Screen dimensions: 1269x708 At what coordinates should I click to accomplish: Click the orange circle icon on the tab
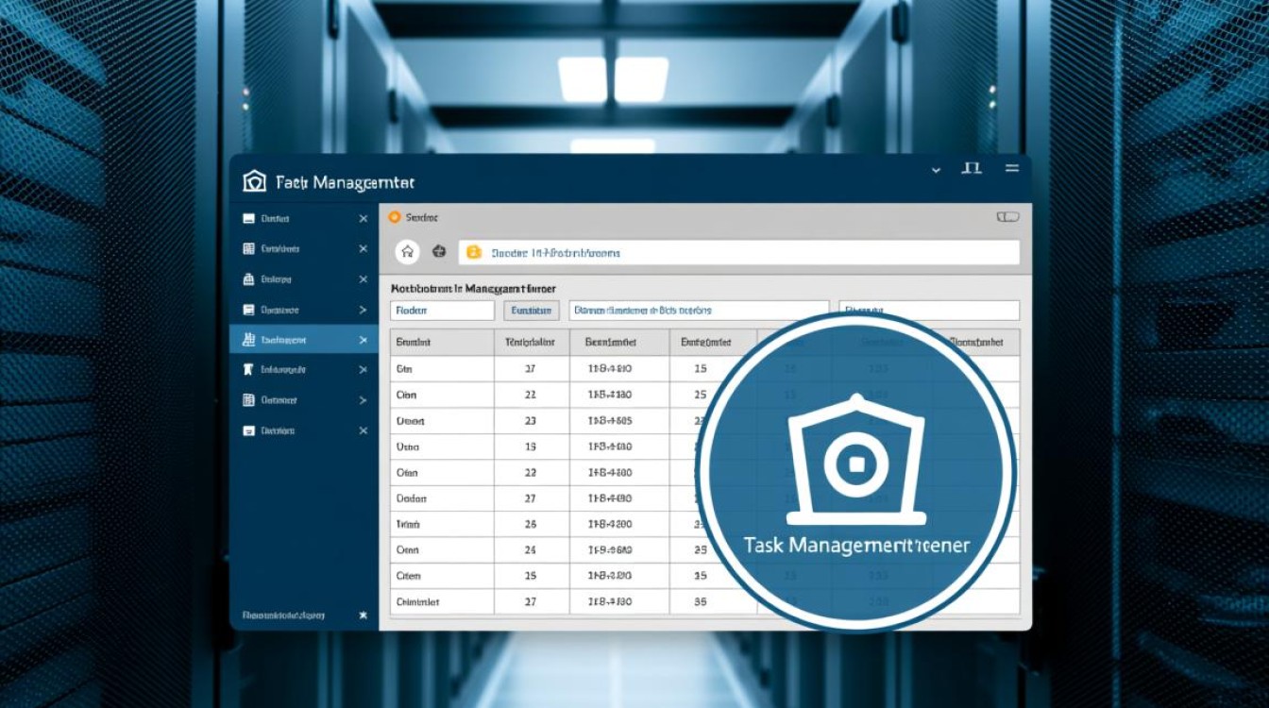[395, 217]
